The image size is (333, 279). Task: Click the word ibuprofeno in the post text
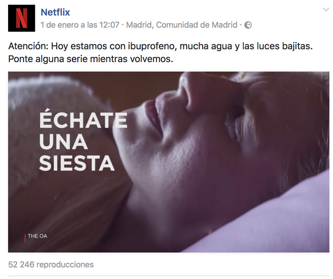152,46
